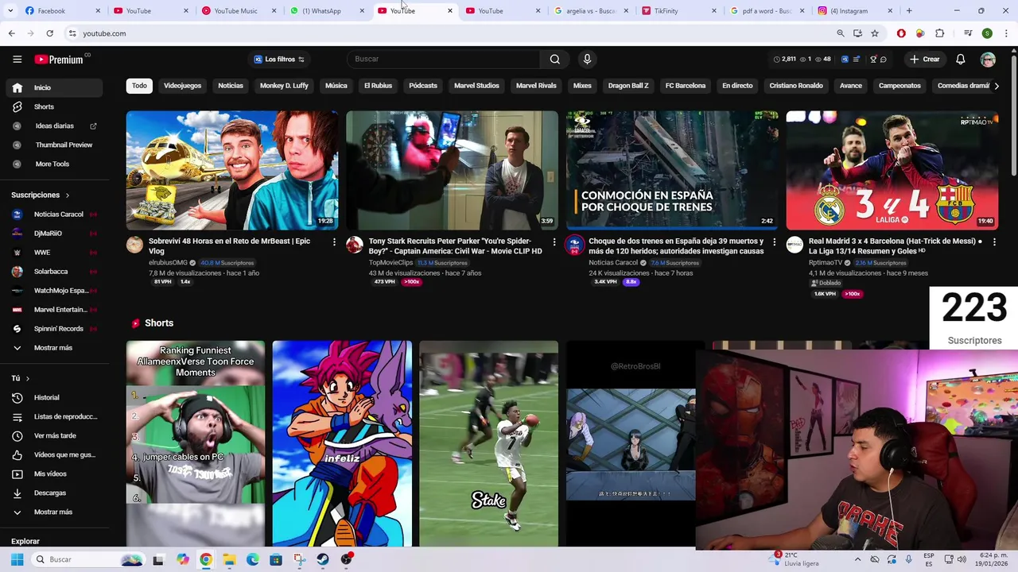Activate voice search microphone icon
This screenshot has height=572, width=1018.
pos(587,59)
